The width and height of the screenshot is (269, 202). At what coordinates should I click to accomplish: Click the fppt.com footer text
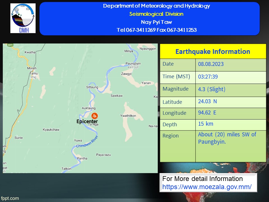pyautogui.click(x=10, y=198)
